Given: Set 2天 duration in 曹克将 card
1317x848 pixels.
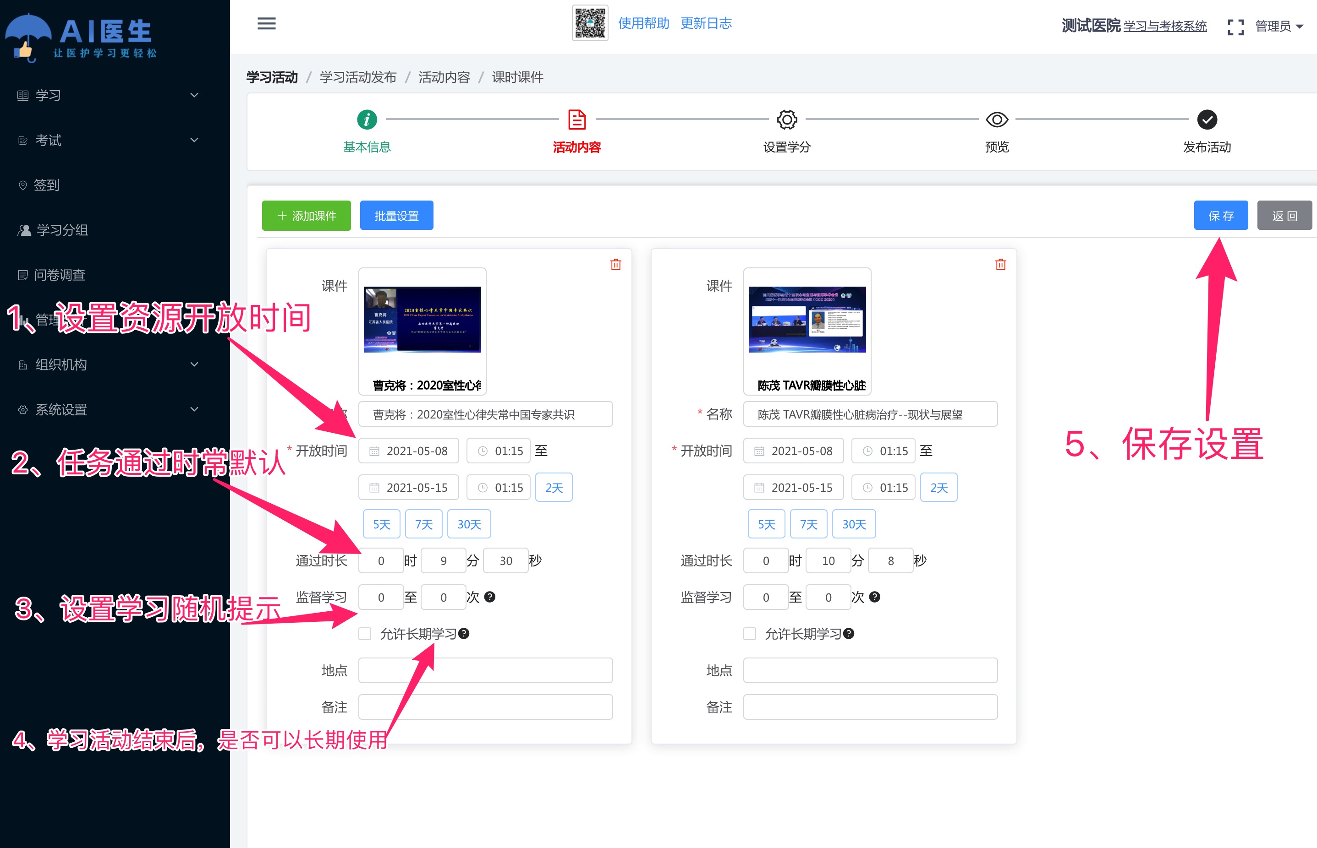Looking at the screenshot, I should click(554, 487).
